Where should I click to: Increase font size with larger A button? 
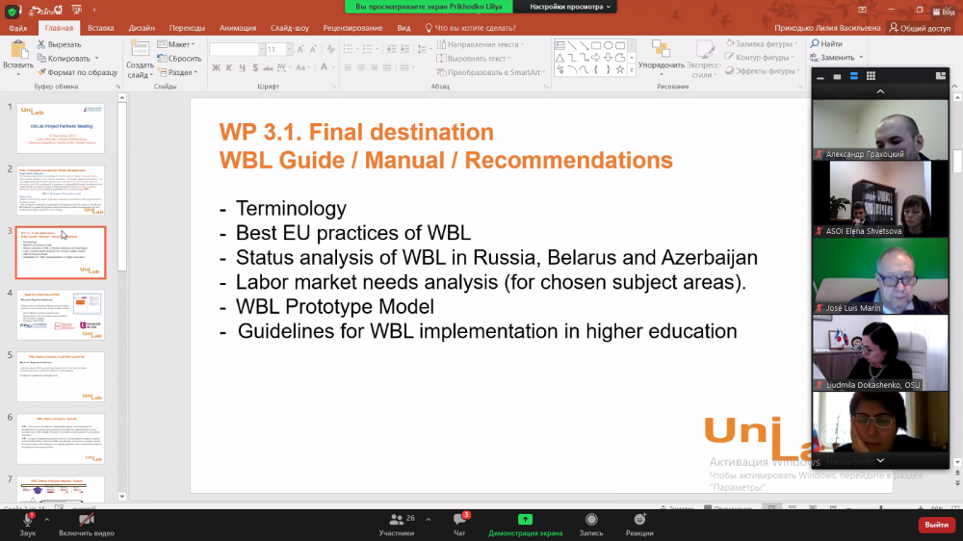[300, 49]
